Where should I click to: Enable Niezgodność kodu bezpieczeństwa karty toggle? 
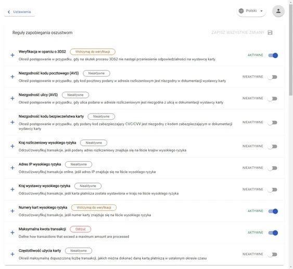click(x=273, y=122)
